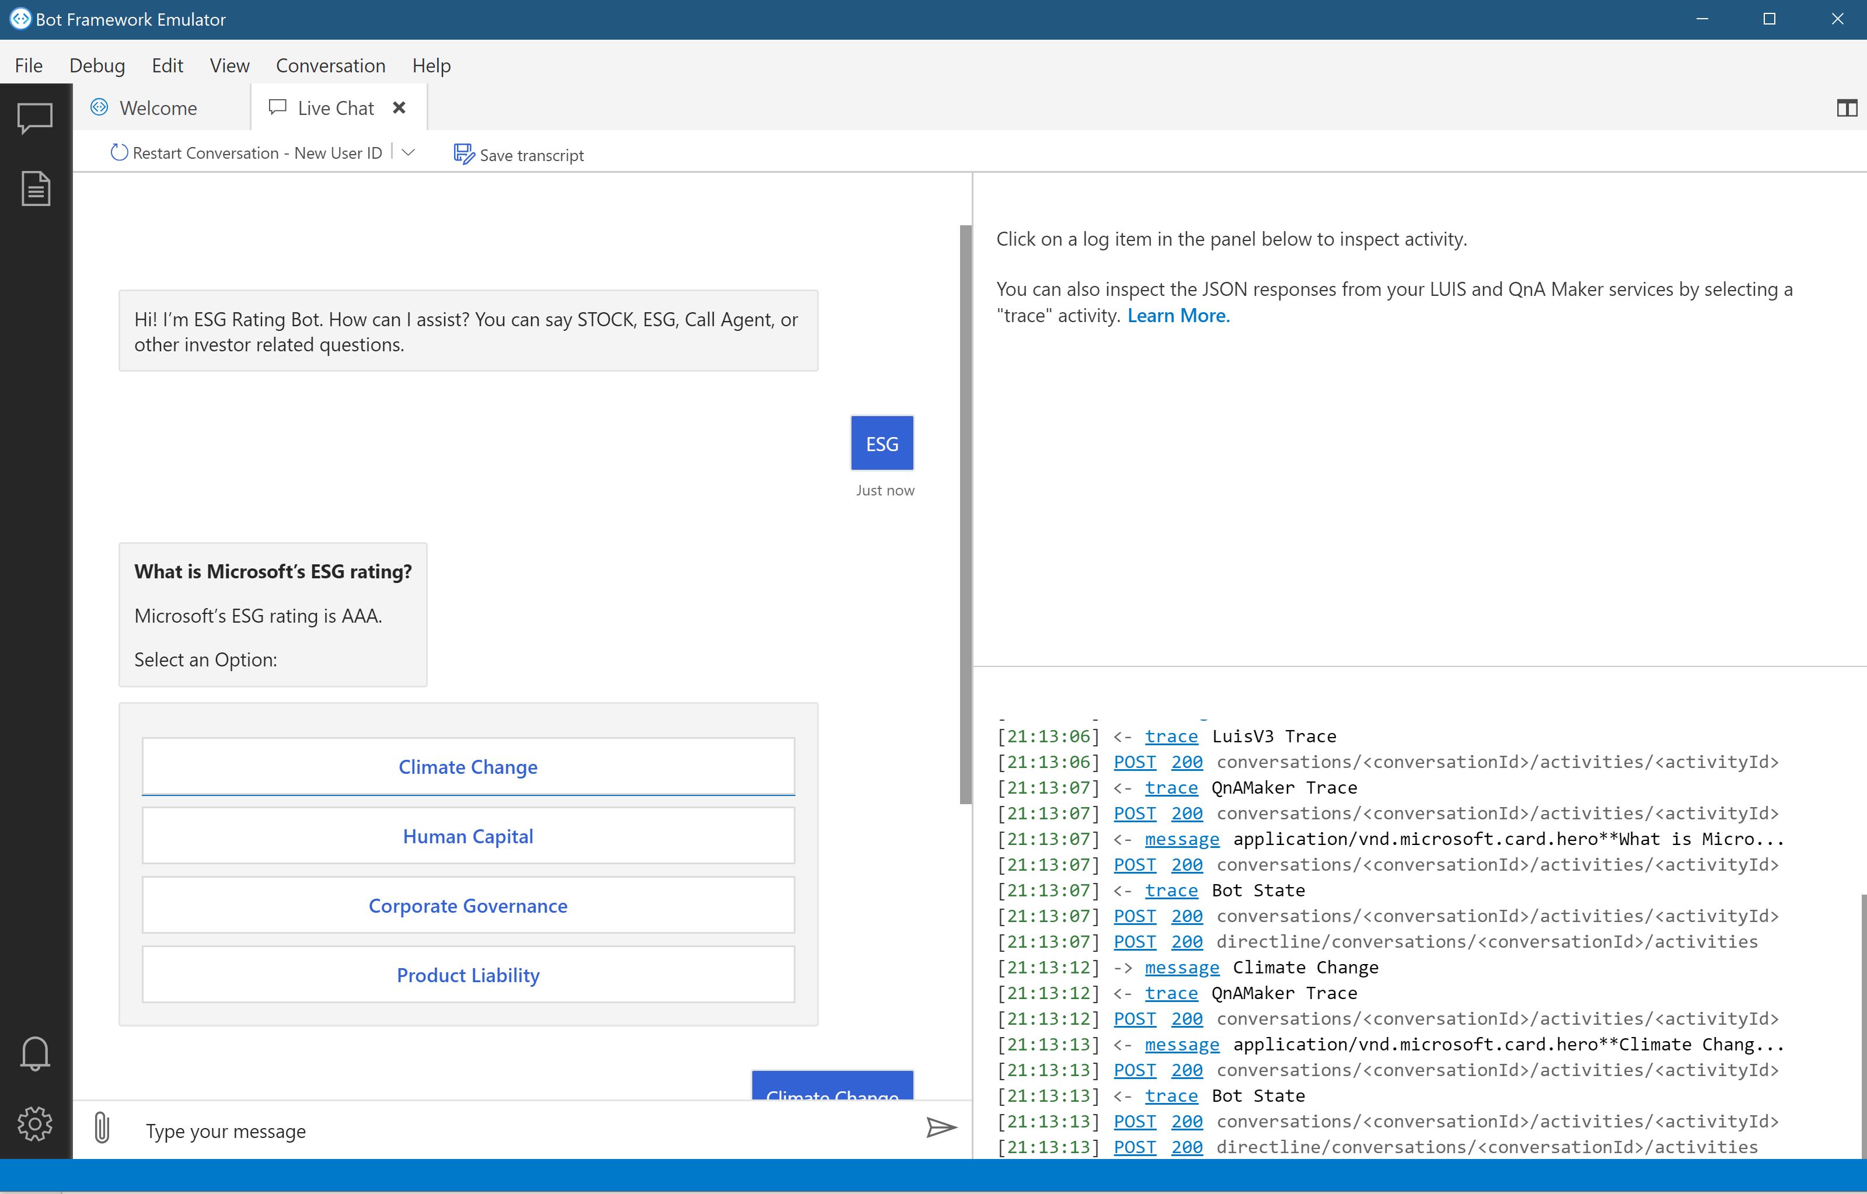Image resolution: width=1867 pixels, height=1194 pixels.
Task: Switch to the Welcome tab
Action: [161, 108]
